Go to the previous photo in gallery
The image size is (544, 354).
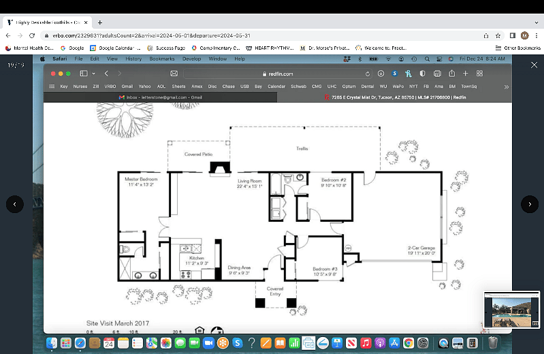(15, 204)
